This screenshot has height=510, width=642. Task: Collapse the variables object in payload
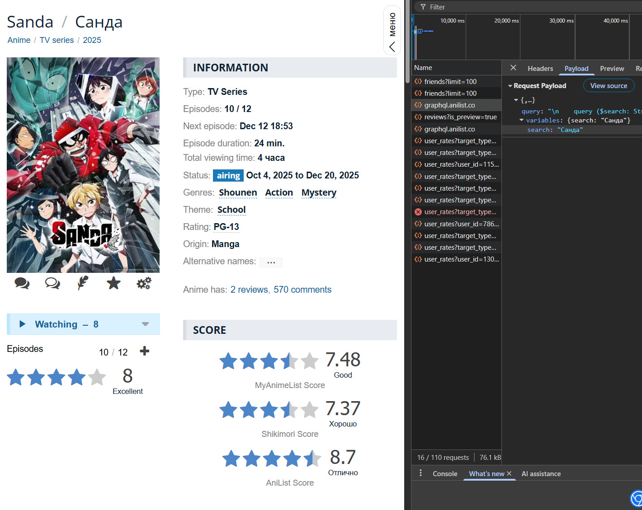[521, 120]
